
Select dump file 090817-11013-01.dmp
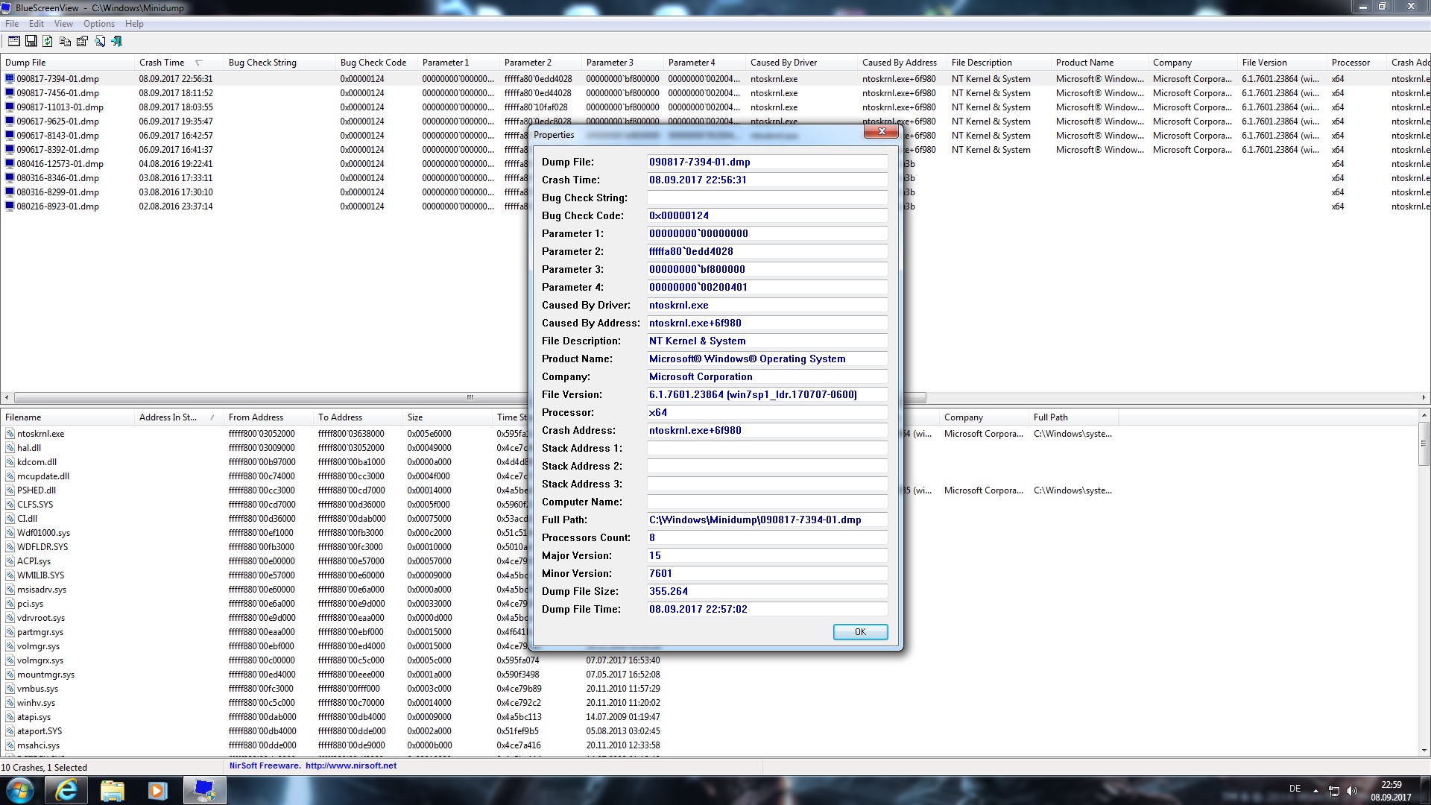tap(60, 107)
